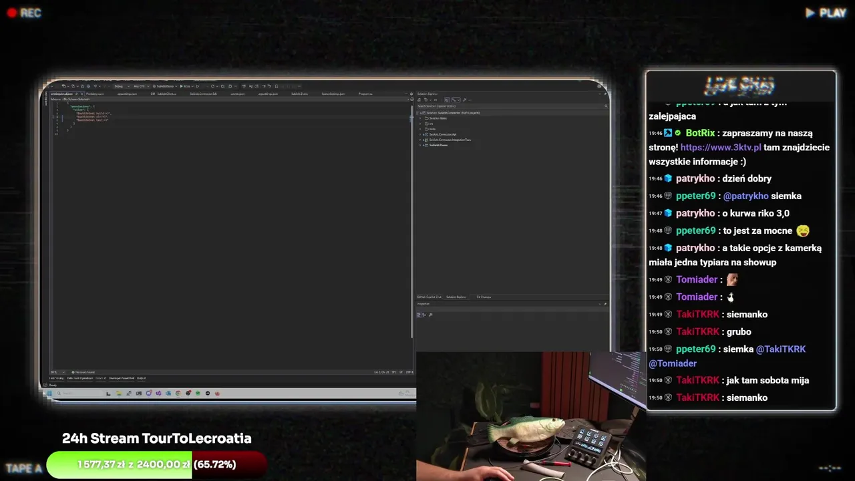Open the green Spotify taskbar icon

(198, 393)
